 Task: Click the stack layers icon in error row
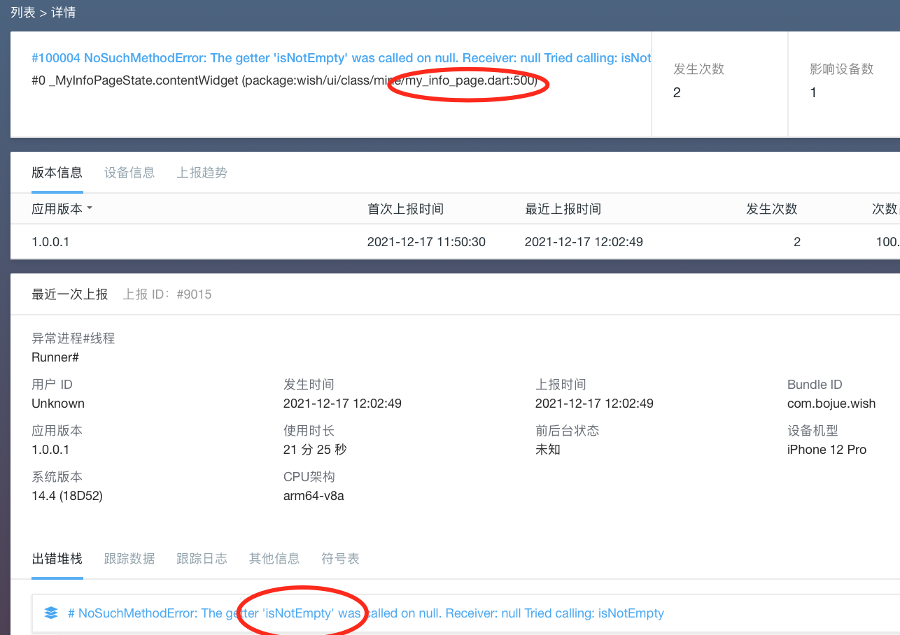click(x=51, y=613)
